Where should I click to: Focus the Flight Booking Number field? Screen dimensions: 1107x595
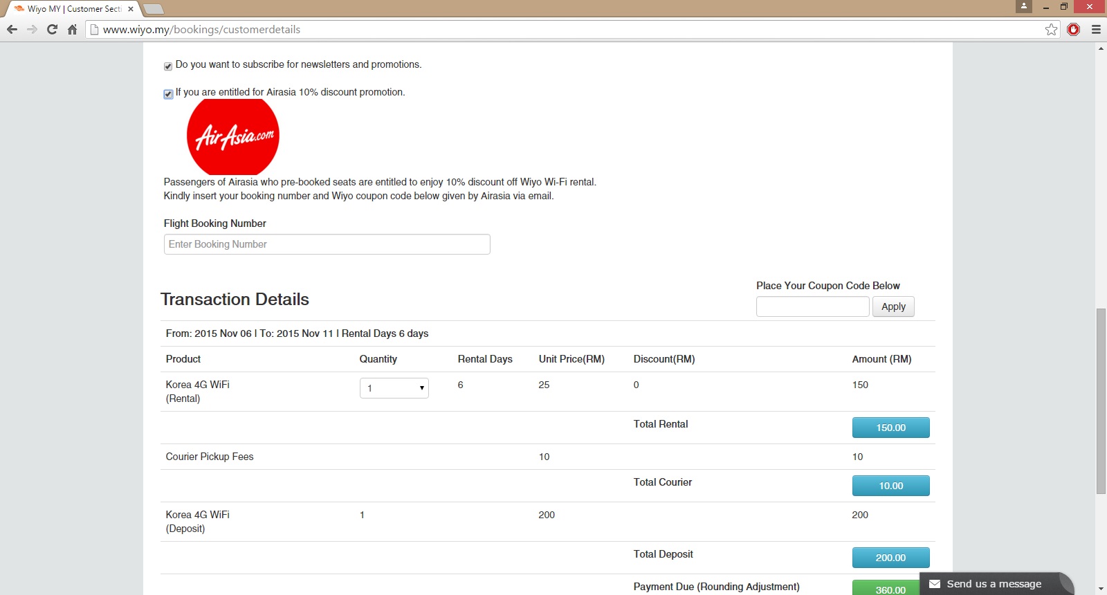327,244
